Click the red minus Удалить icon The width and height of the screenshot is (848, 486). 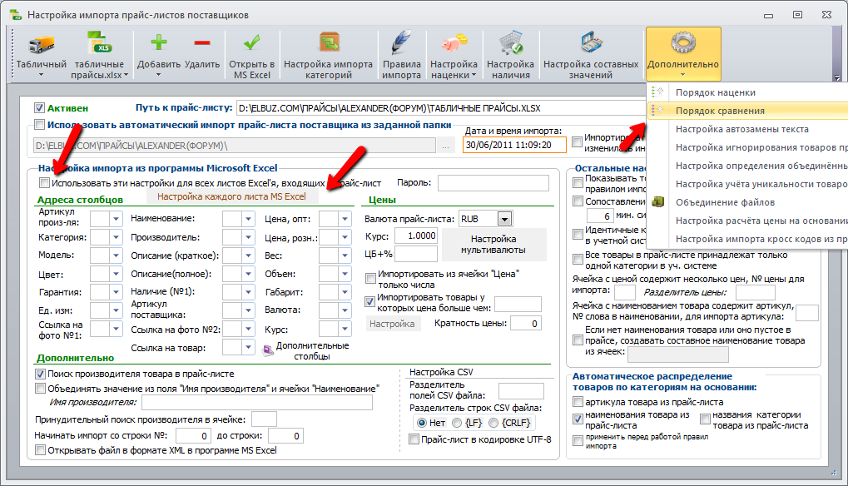pyautogui.click(x=201, y=42)
